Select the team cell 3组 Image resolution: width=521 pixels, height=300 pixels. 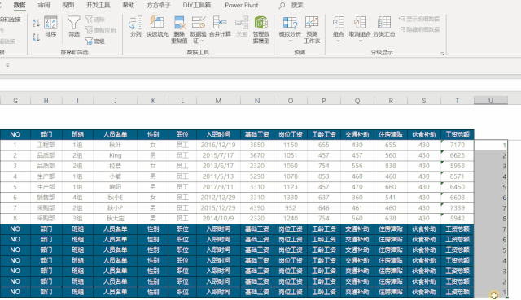[x=78, y=219]
